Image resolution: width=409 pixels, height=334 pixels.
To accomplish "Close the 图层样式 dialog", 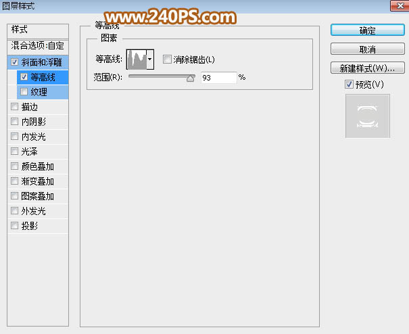I will tap(400, 5).
